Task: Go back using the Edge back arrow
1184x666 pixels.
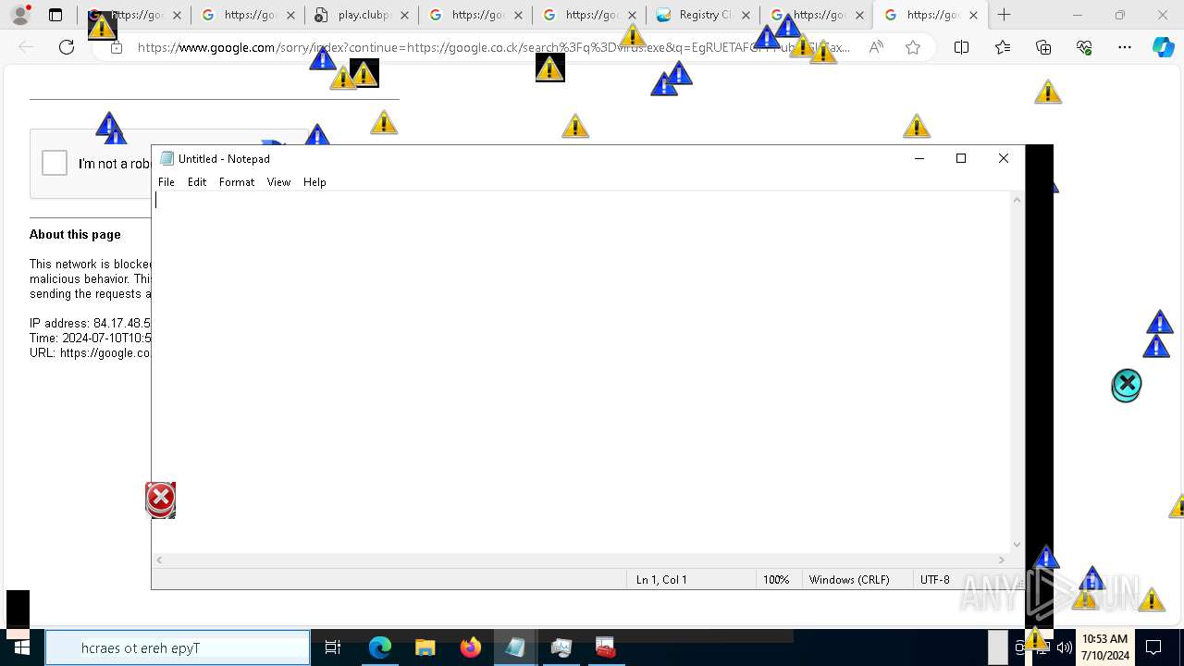Action: [26, 47]
